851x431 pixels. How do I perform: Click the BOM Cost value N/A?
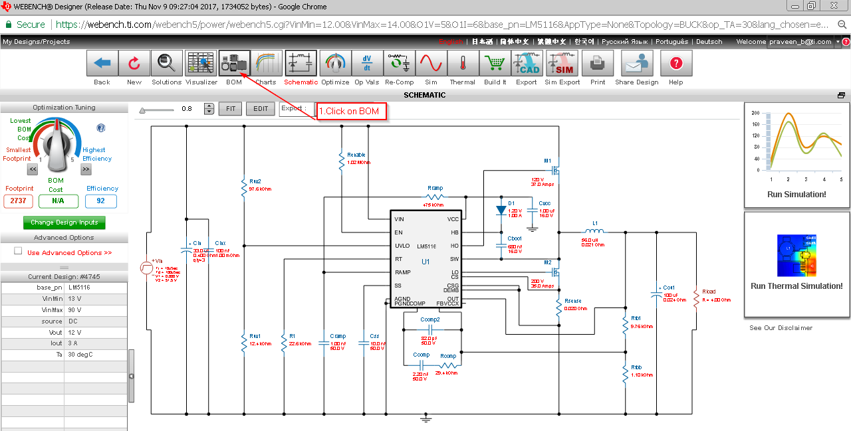[58, 201]
